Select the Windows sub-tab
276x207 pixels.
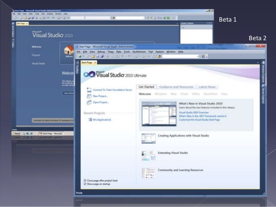pyautogui.click(x=160, y=94)
